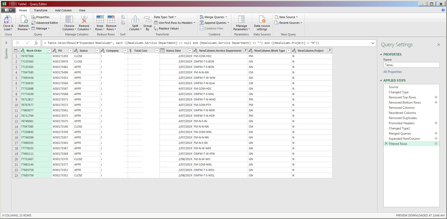Screen dimensions: 447x219
Task: Click the Choose Columns icon
Action: (69, 20)
